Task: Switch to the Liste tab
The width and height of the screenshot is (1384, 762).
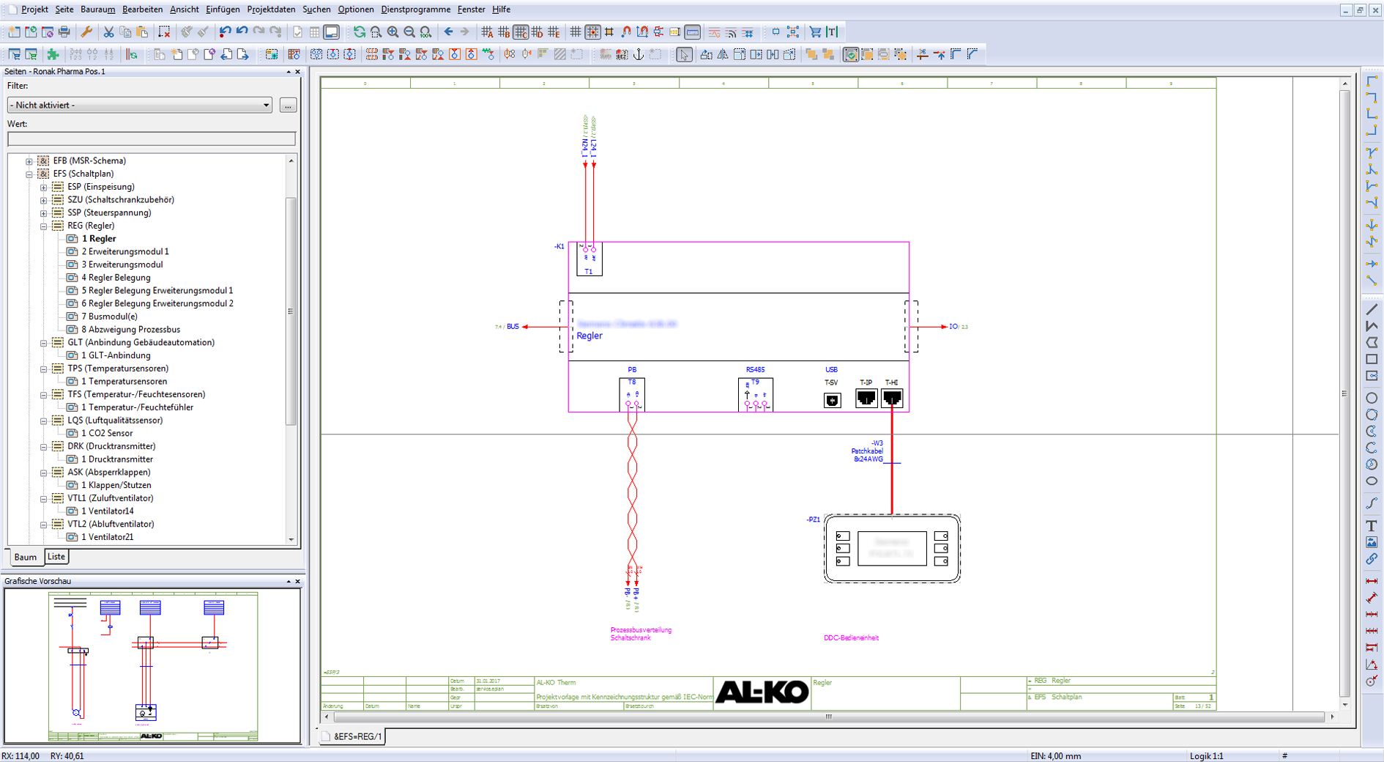Action: 56,557
